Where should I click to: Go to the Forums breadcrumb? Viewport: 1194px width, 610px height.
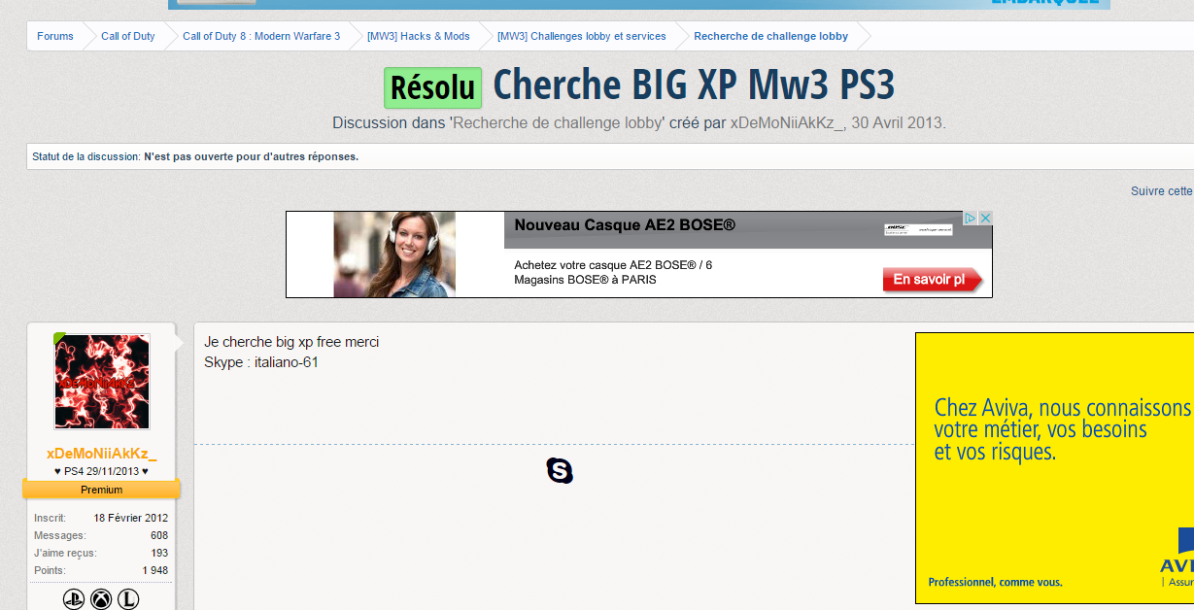click(x=55, y=36)
